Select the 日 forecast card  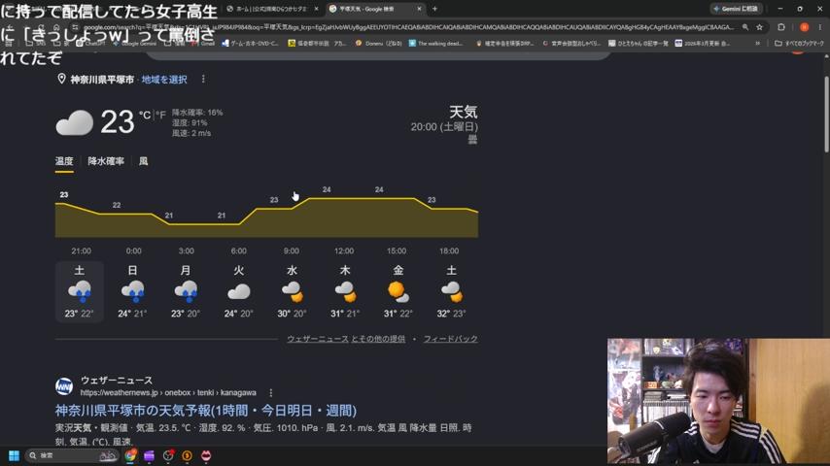132,291
